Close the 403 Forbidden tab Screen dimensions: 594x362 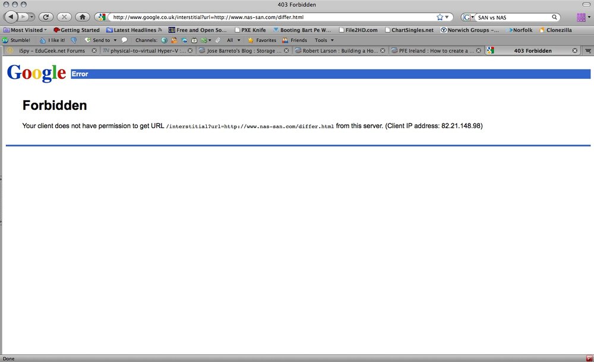574,51
